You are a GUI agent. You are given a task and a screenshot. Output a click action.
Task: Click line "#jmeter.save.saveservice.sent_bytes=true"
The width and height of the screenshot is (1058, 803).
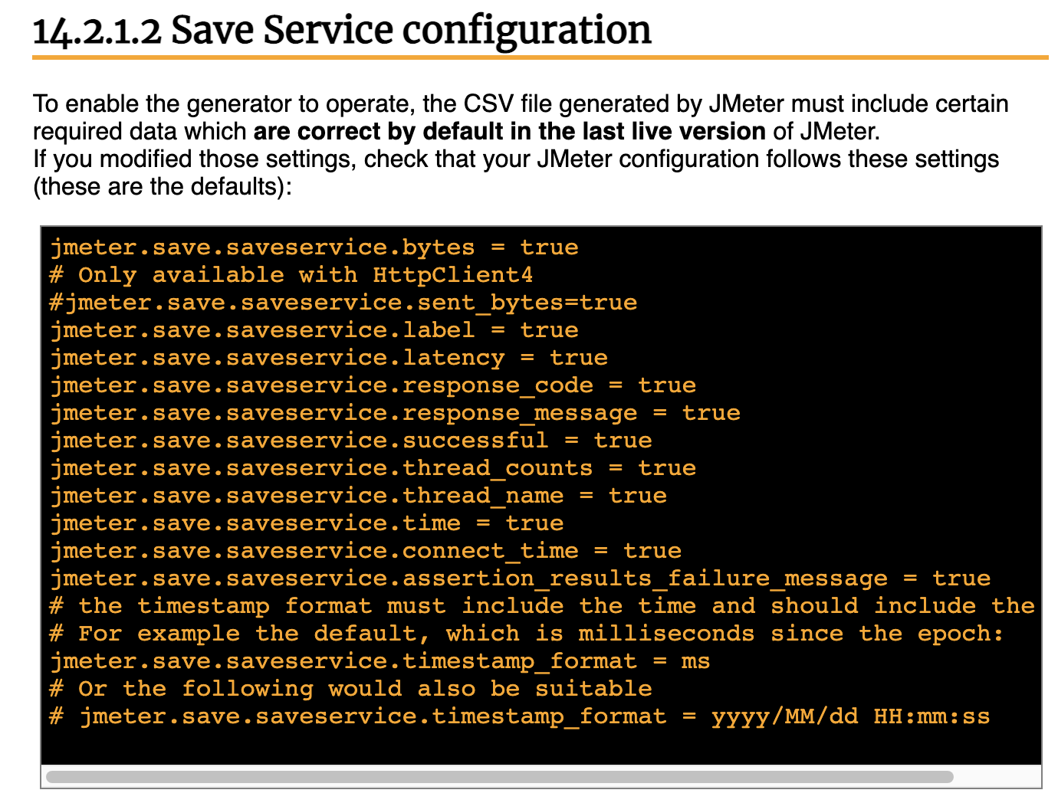tap(343, 303)
